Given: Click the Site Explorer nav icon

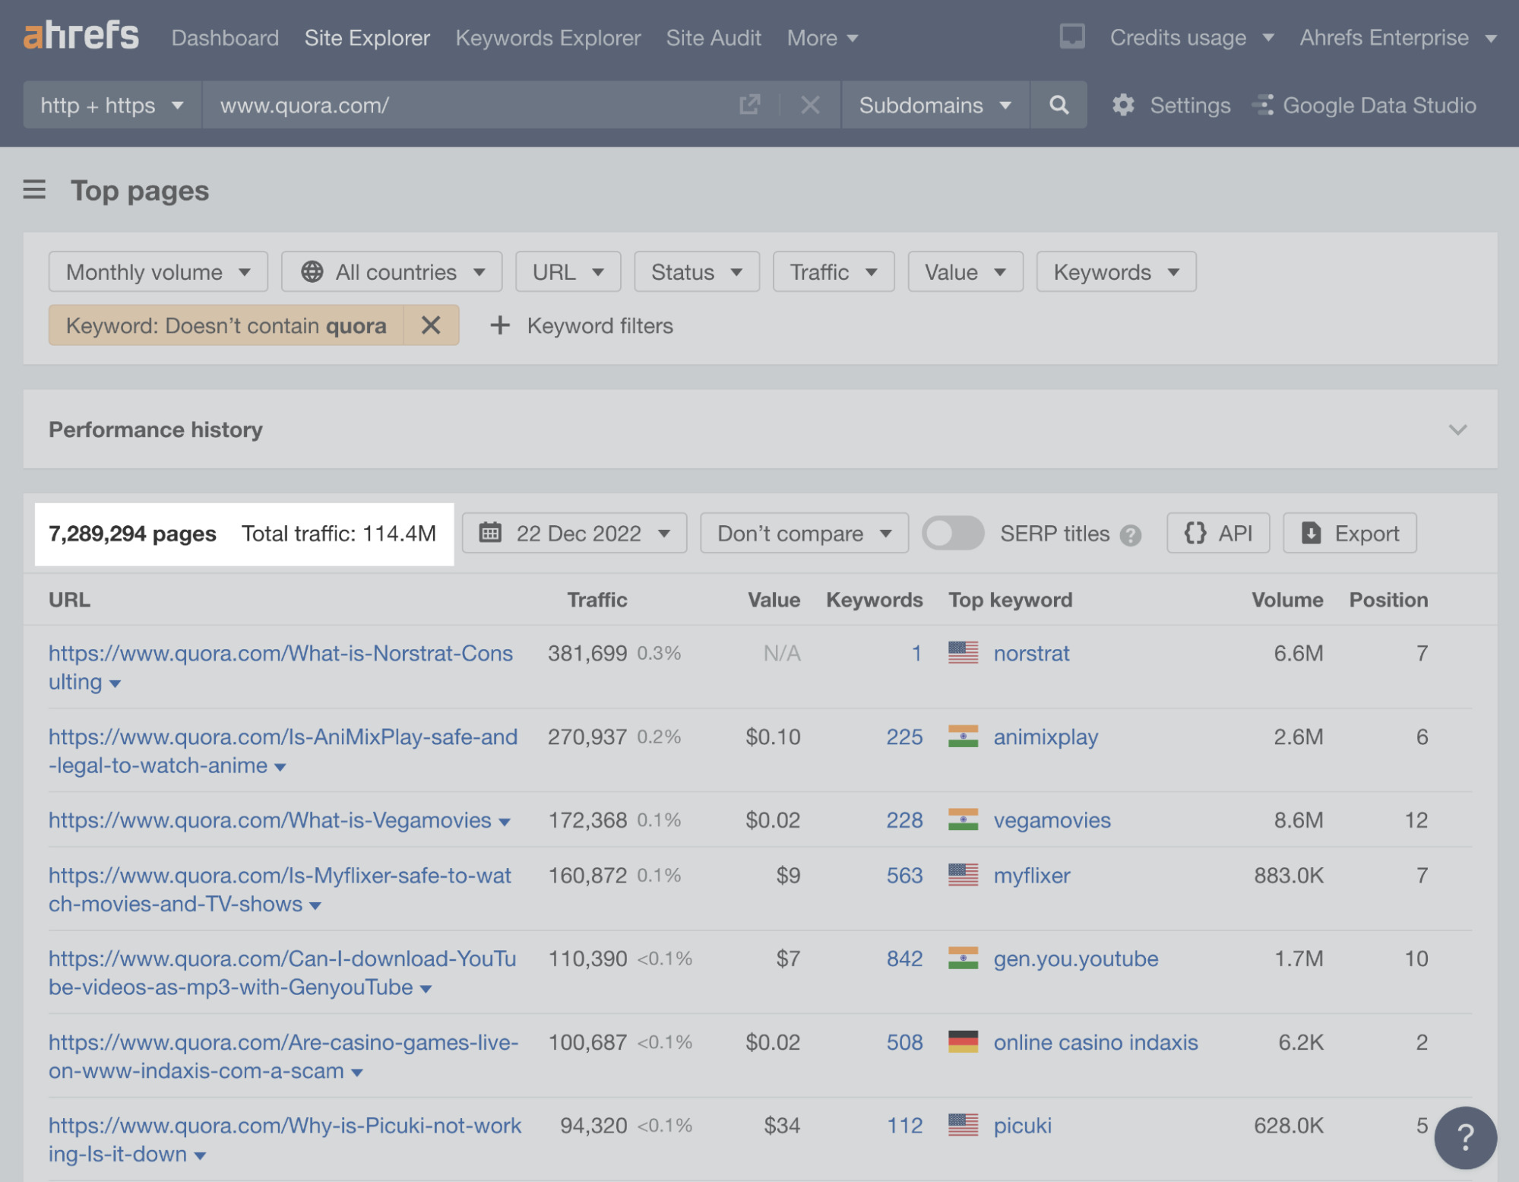Looking at the screenshot, I should pos(368,36).
